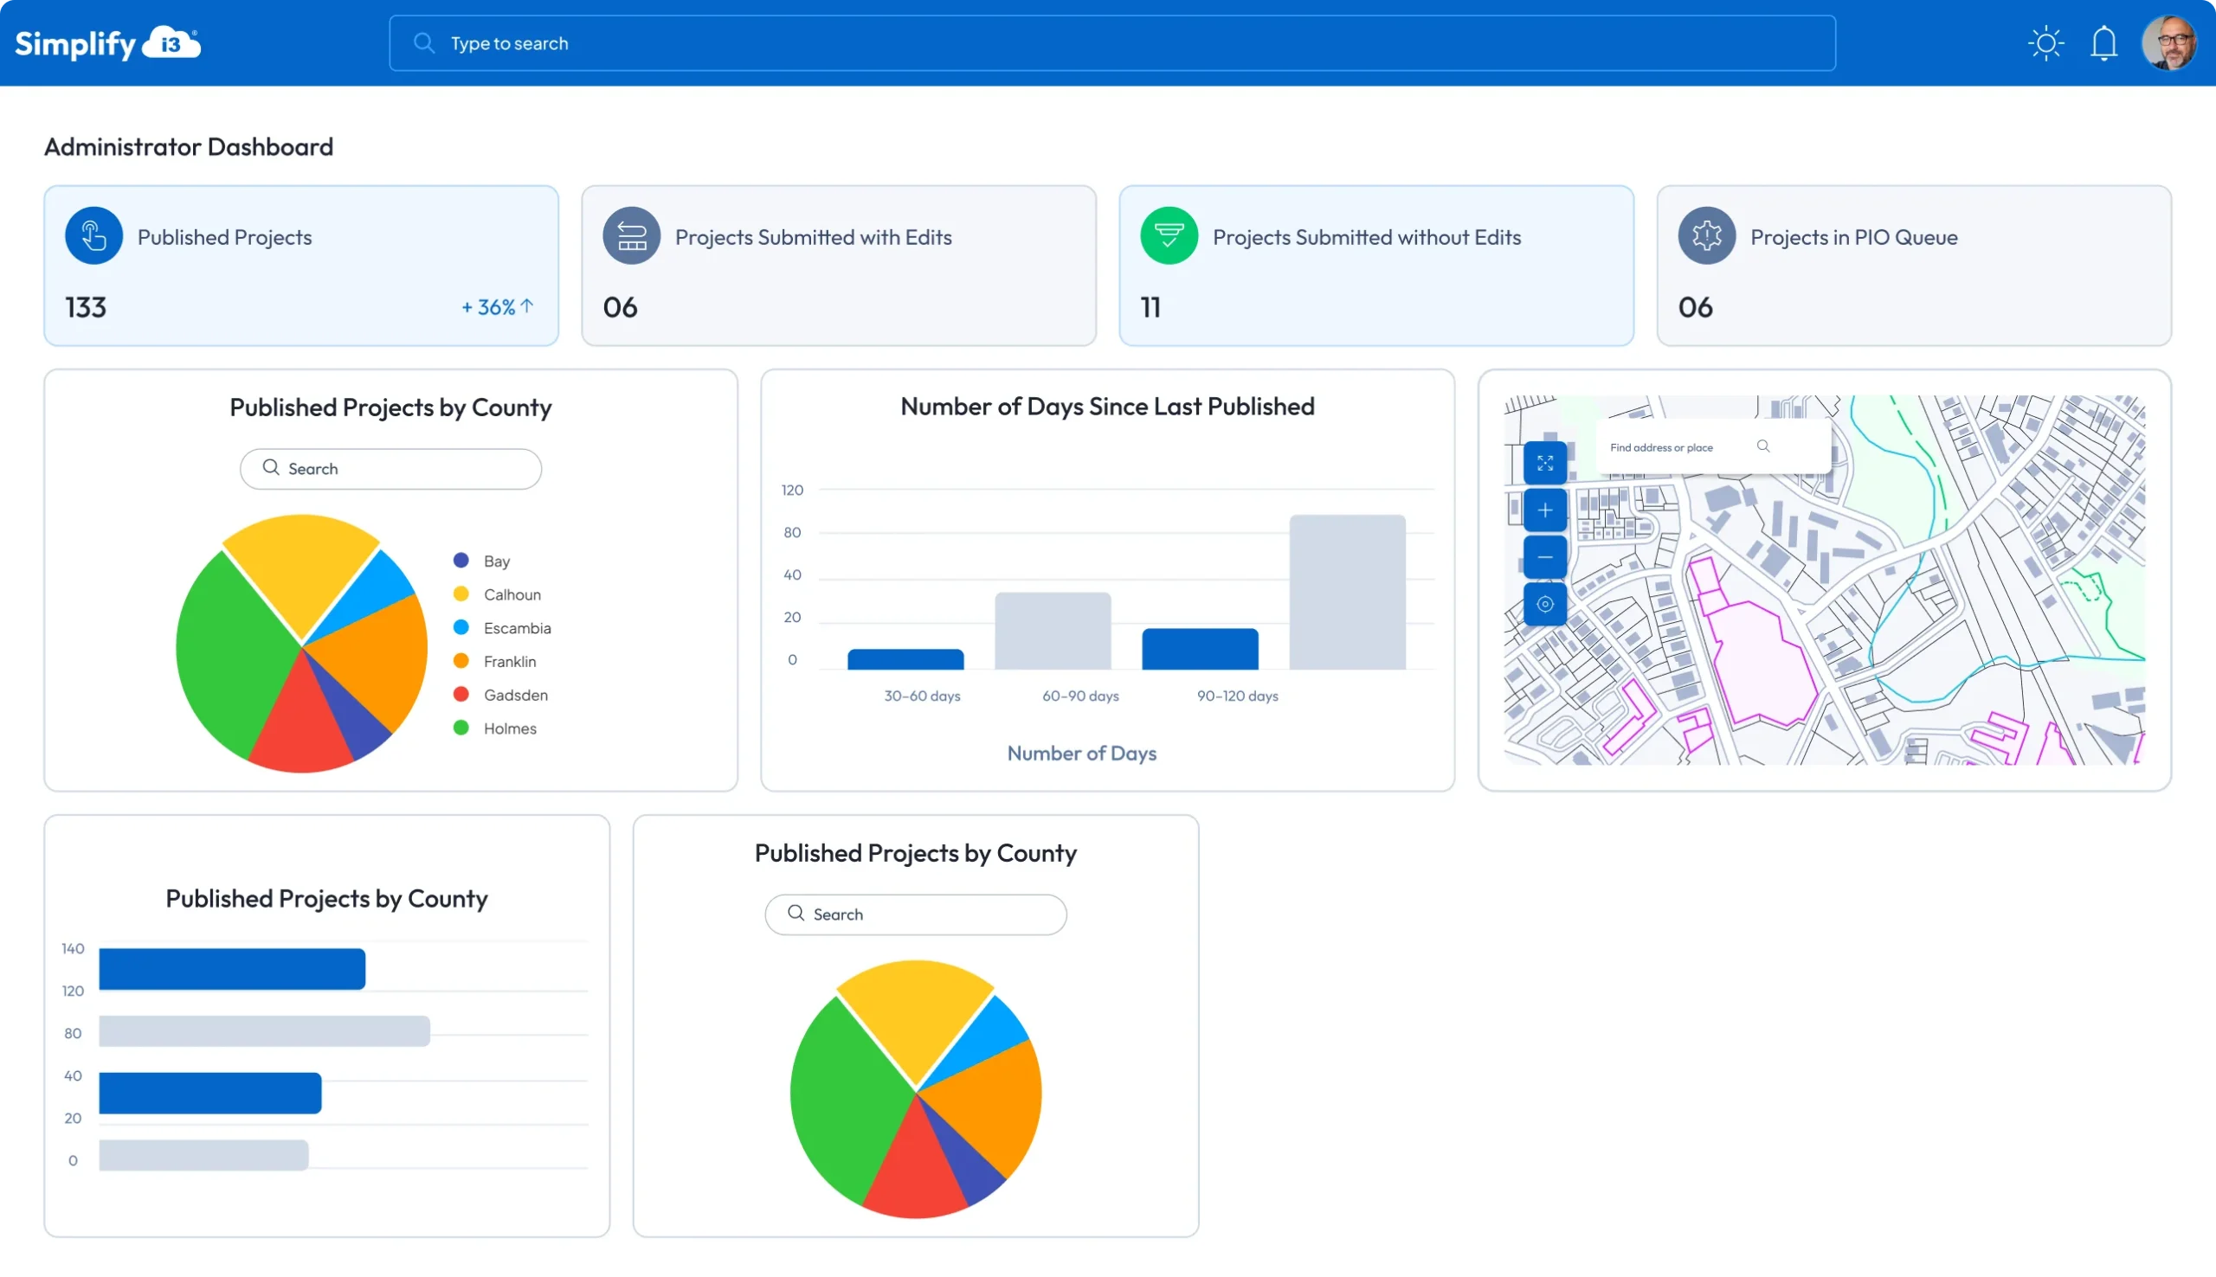Open the notifications bell

click(2103, 43)
